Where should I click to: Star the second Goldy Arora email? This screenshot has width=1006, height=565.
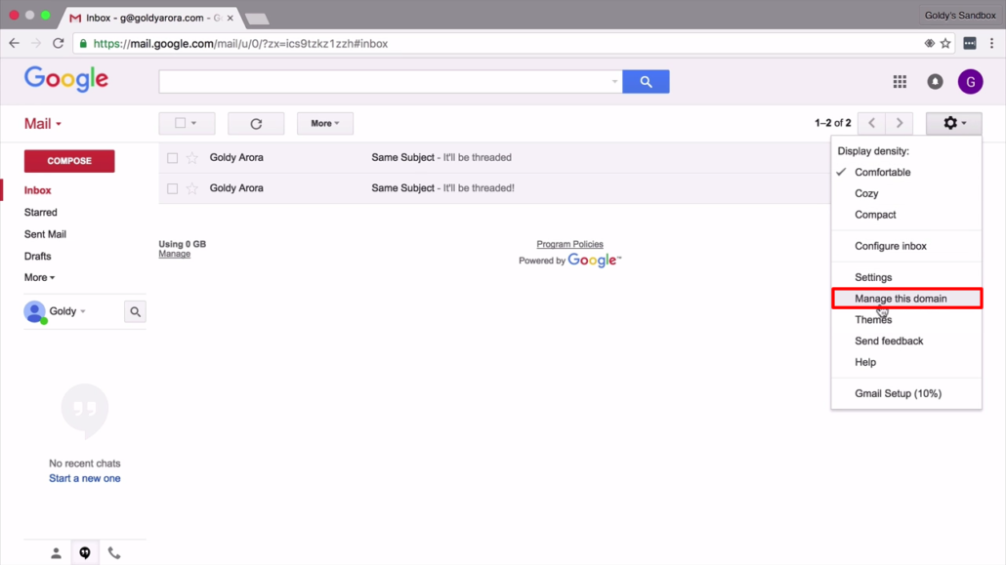191,188
